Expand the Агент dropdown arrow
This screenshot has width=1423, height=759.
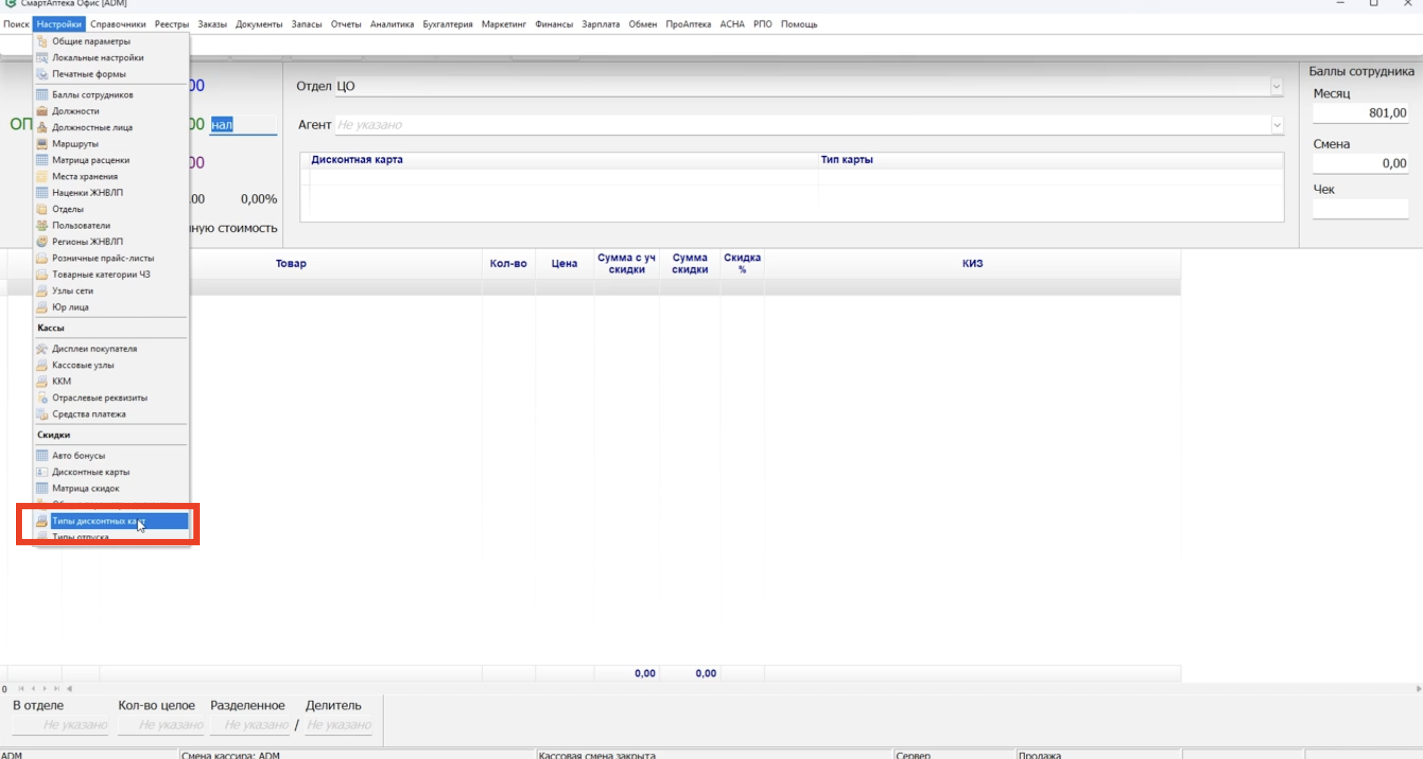point(1276,125)
